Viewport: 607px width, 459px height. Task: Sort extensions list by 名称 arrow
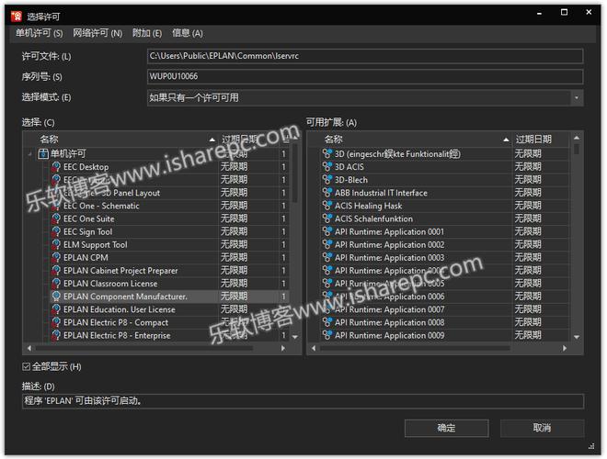(506, 140)
